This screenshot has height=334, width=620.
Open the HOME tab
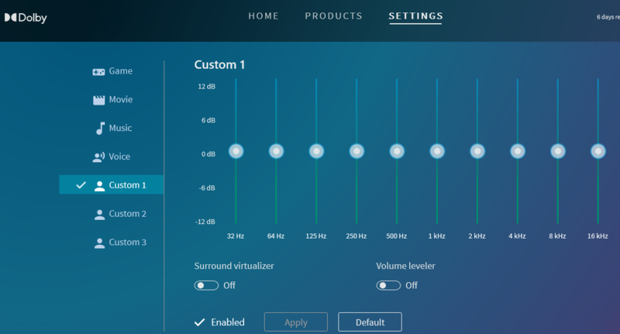click(x=263, y=16)
